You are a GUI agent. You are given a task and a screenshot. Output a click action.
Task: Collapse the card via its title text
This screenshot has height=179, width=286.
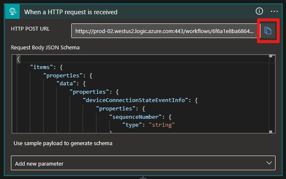70,12
